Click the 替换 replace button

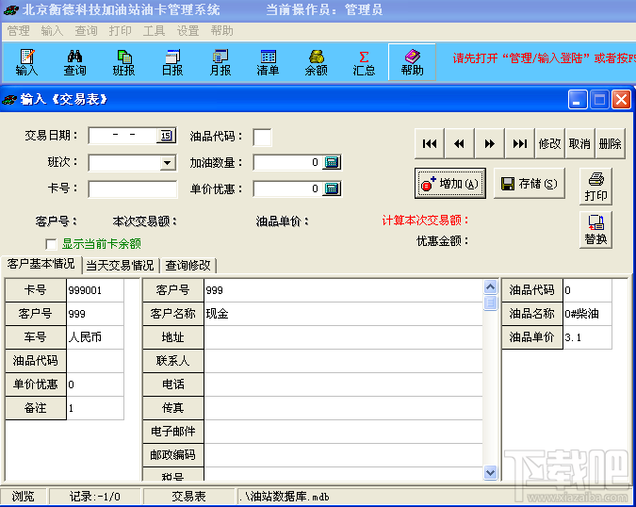[x=595, y=230]
